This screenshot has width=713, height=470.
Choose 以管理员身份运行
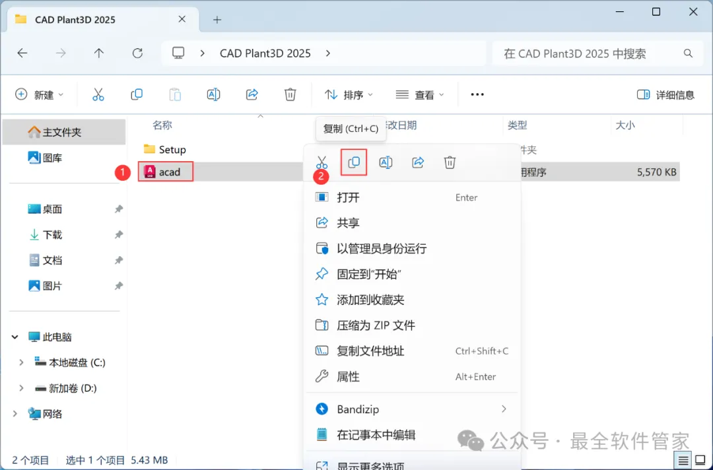(x=412, y=249)
